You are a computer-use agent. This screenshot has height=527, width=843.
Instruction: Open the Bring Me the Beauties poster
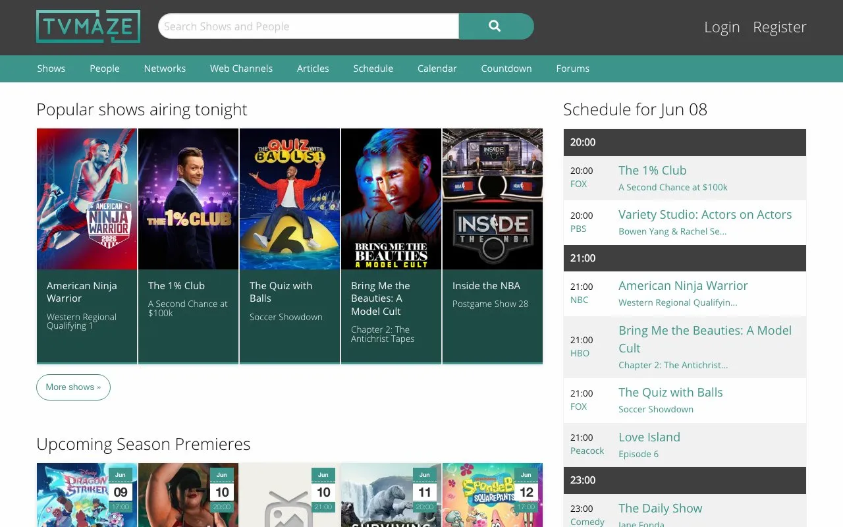coord(391,199)
